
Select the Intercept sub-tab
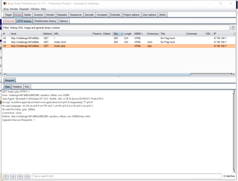[x=10, y=21]
